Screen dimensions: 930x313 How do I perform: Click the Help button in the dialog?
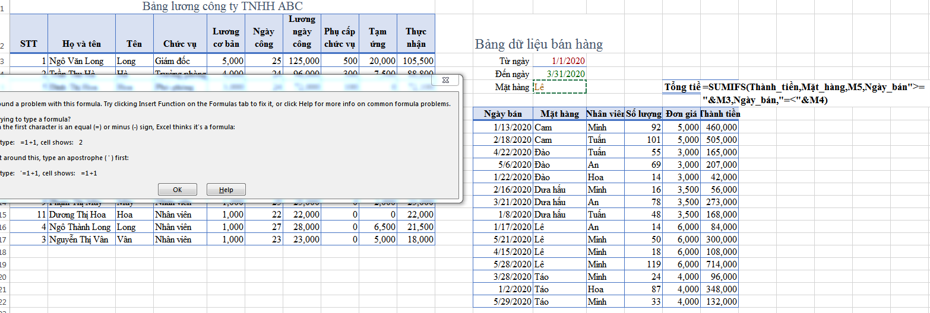click(x=226, y=190)
